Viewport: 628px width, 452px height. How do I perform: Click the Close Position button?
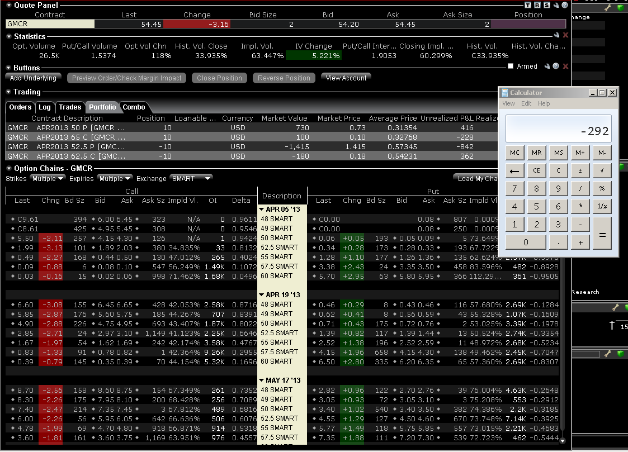(219, 78)
